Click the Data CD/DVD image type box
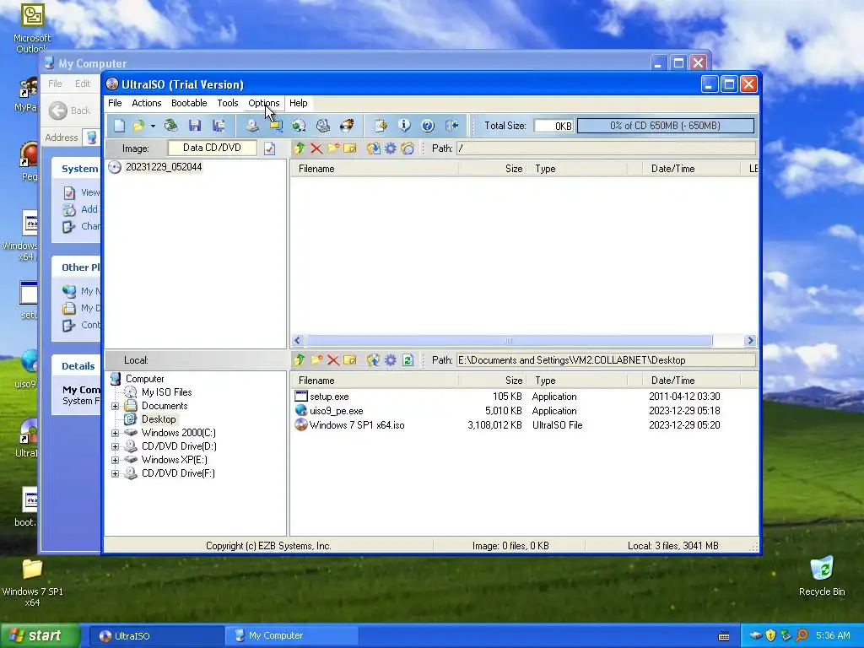 click(212, 148)
